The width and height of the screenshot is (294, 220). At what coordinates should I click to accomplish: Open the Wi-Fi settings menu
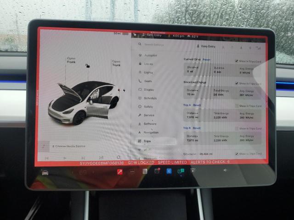(x=145, y=150)
